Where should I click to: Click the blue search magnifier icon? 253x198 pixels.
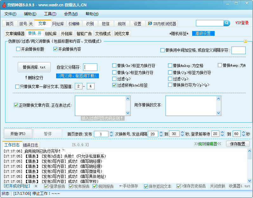(227, 23)
